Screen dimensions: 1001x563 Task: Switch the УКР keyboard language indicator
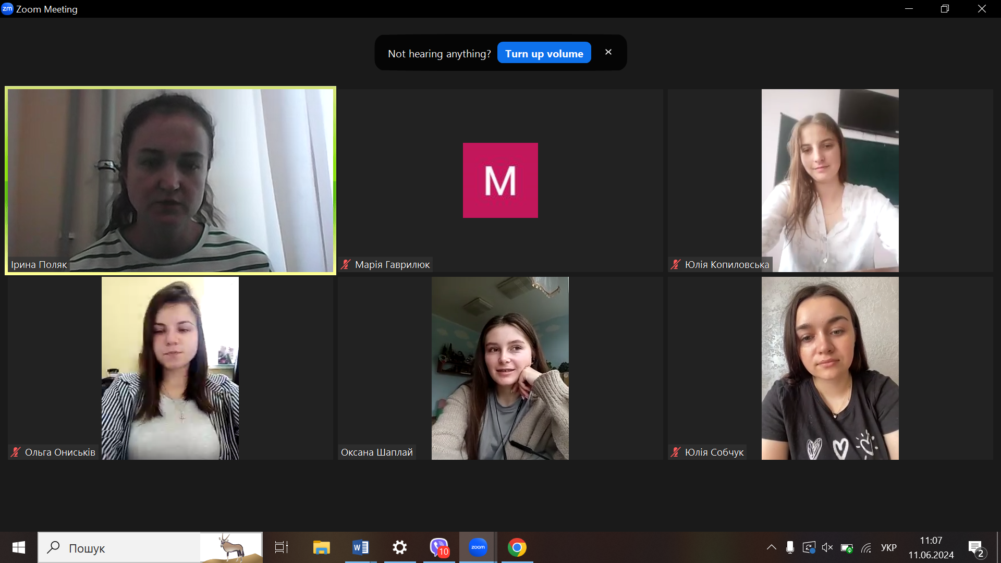pyautogui.click(x=888, y=547)
